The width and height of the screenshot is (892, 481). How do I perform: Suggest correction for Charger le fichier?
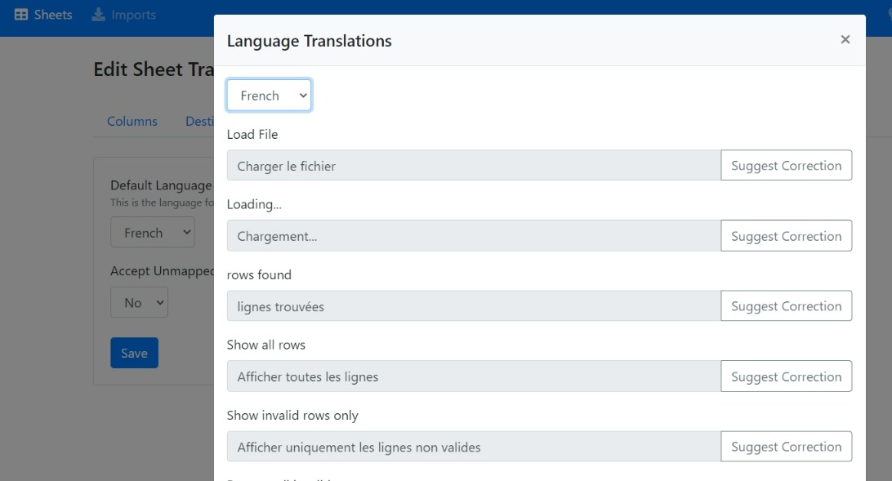[786, 166]
